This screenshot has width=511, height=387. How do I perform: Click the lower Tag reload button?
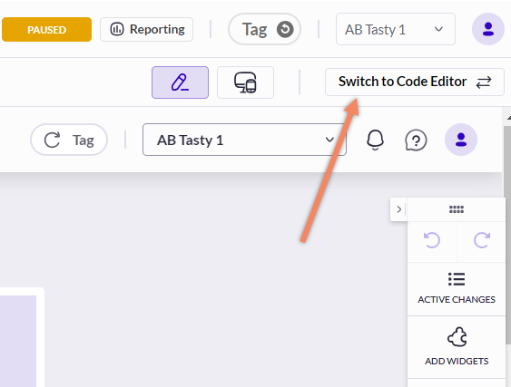tap(69, 140)
